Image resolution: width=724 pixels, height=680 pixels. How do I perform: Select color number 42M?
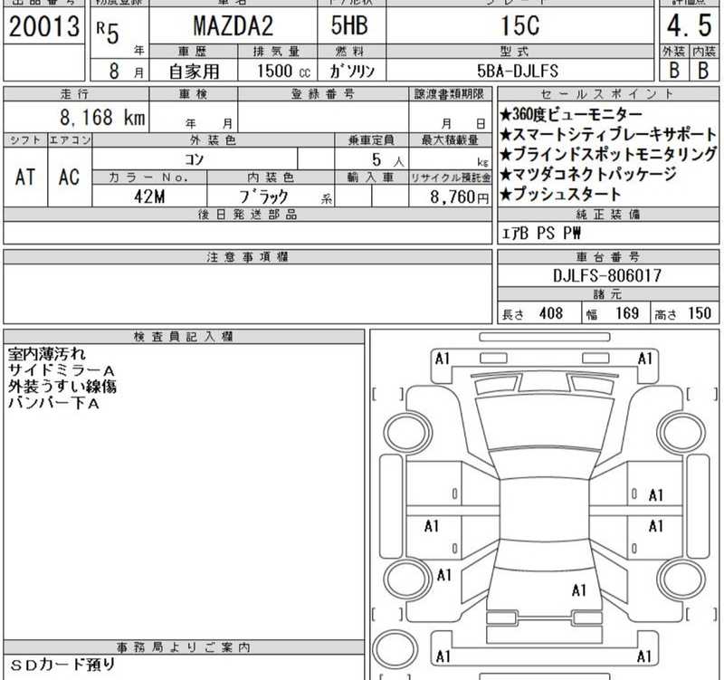(x=149, y=196)
